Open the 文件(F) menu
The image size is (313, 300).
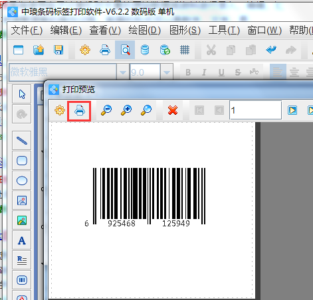(x=27, y=31)
